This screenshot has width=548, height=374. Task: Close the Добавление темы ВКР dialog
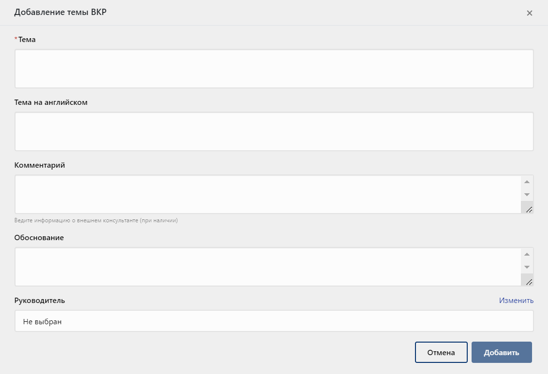(529, 13)
